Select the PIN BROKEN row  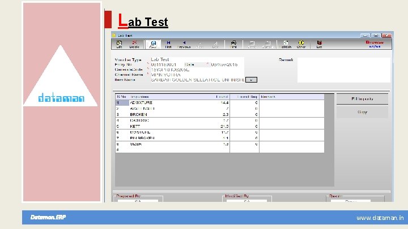click(220, 138)
